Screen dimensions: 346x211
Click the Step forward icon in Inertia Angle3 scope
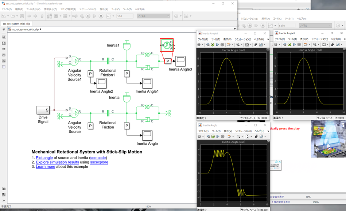click(295, 44)
